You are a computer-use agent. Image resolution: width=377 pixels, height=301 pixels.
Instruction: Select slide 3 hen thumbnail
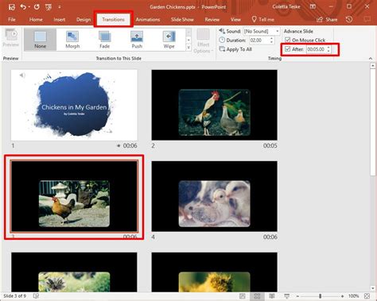pos(74,196)
